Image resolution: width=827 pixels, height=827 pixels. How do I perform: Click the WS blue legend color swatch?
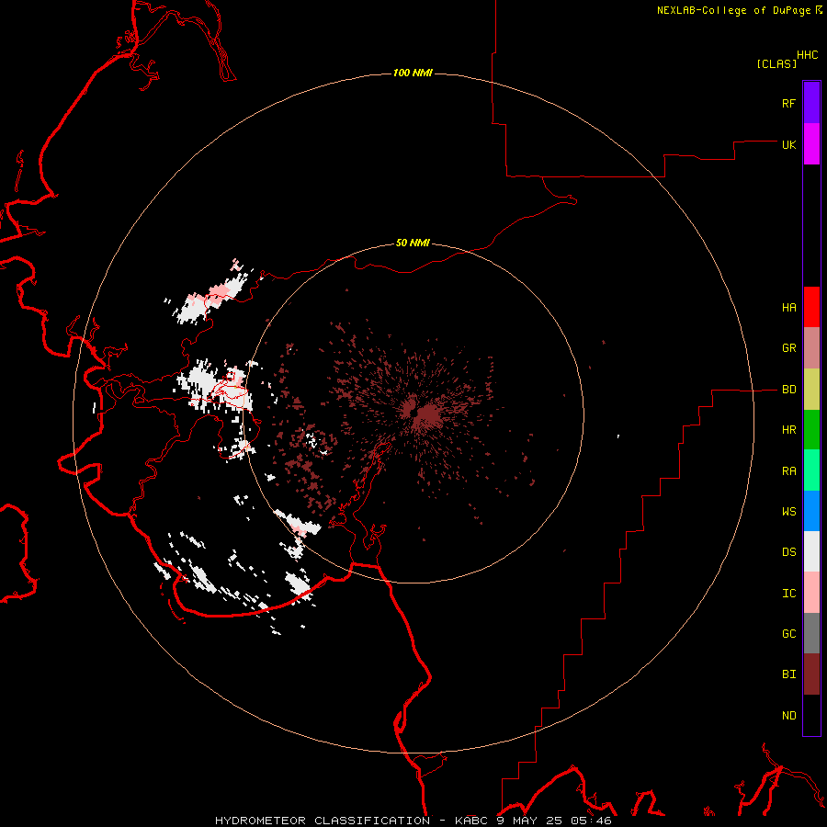[811, 511]
